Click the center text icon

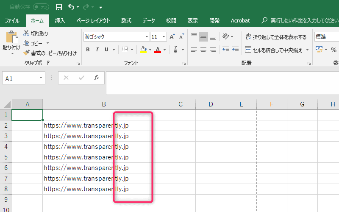click(x=203, y=50)
